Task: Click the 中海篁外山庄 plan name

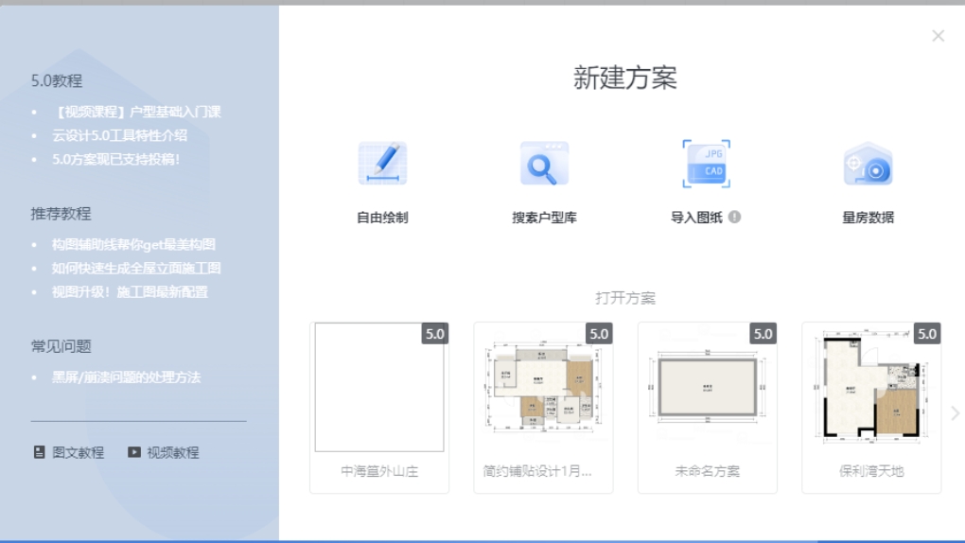Action: pos(379,471)
